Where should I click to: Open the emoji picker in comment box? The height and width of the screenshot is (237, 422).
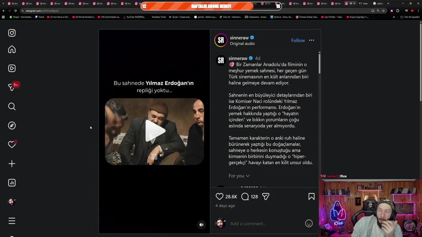coord(309,224)
